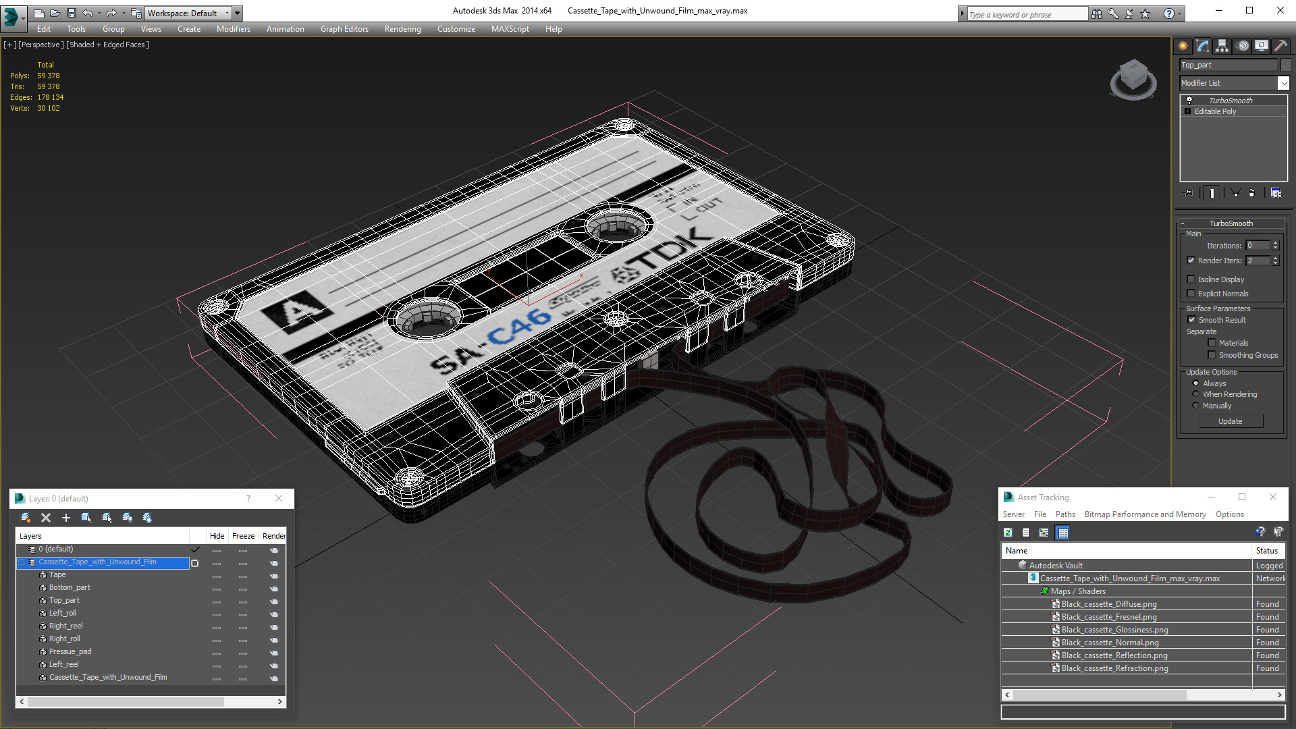Open the Utilities hammer panel tab
Image resolution: width=1296 pixels, height=729 pixels.
tap(1280, 46)
